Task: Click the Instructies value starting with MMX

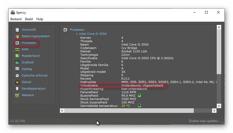Action: click(x=169, y=82)
